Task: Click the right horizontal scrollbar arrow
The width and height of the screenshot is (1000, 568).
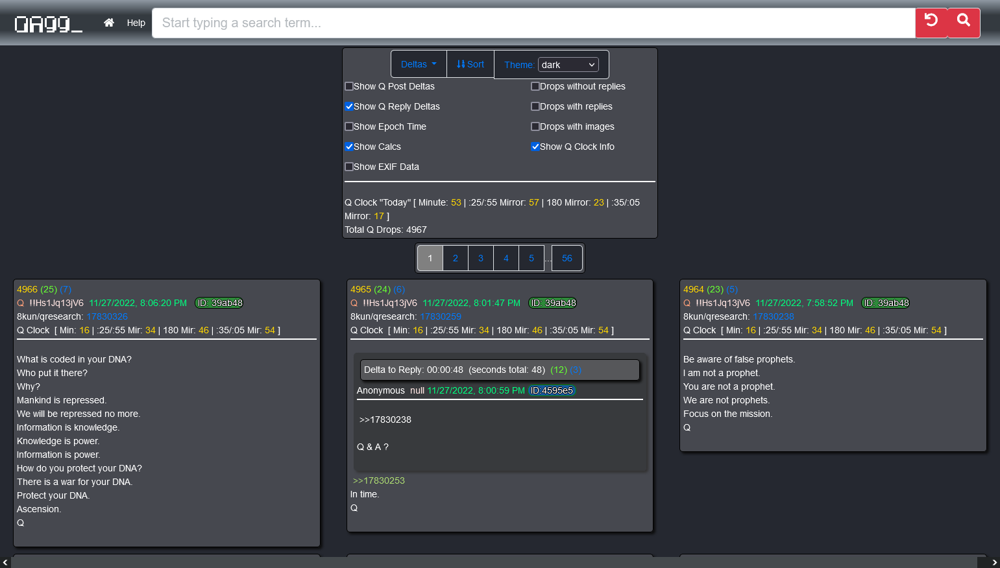Action: click(994, 562)
